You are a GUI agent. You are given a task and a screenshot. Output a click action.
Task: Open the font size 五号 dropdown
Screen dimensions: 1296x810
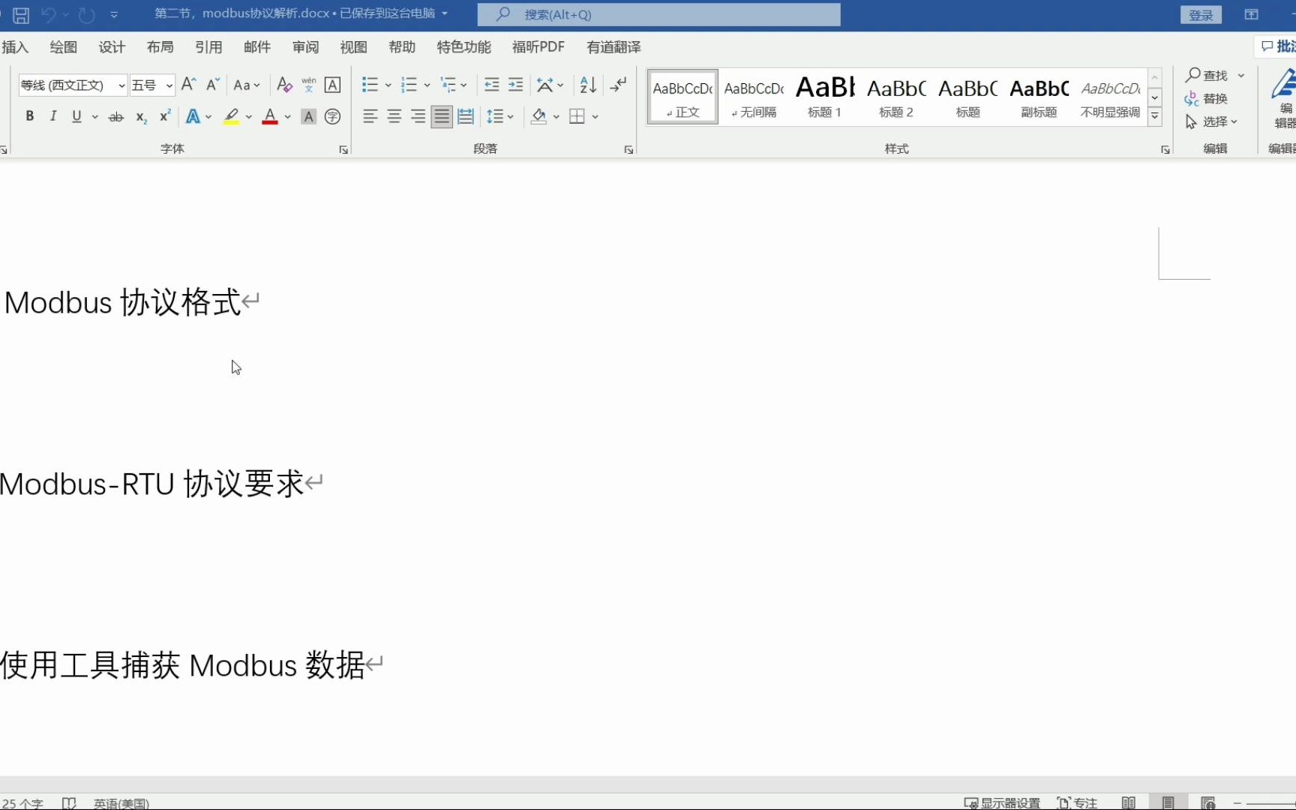pos(169,85)
